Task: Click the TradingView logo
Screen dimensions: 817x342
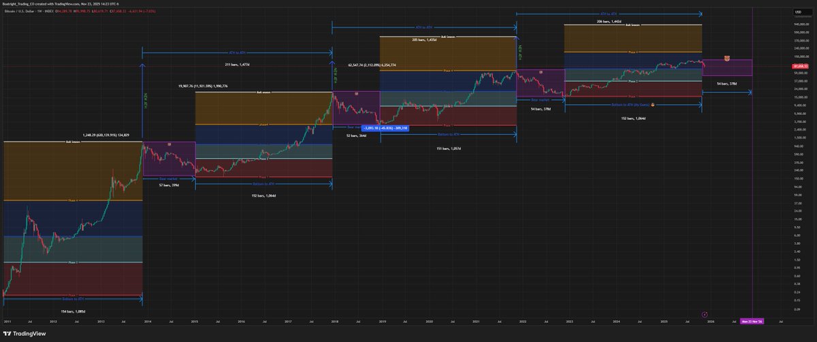Action: point(25,334)
